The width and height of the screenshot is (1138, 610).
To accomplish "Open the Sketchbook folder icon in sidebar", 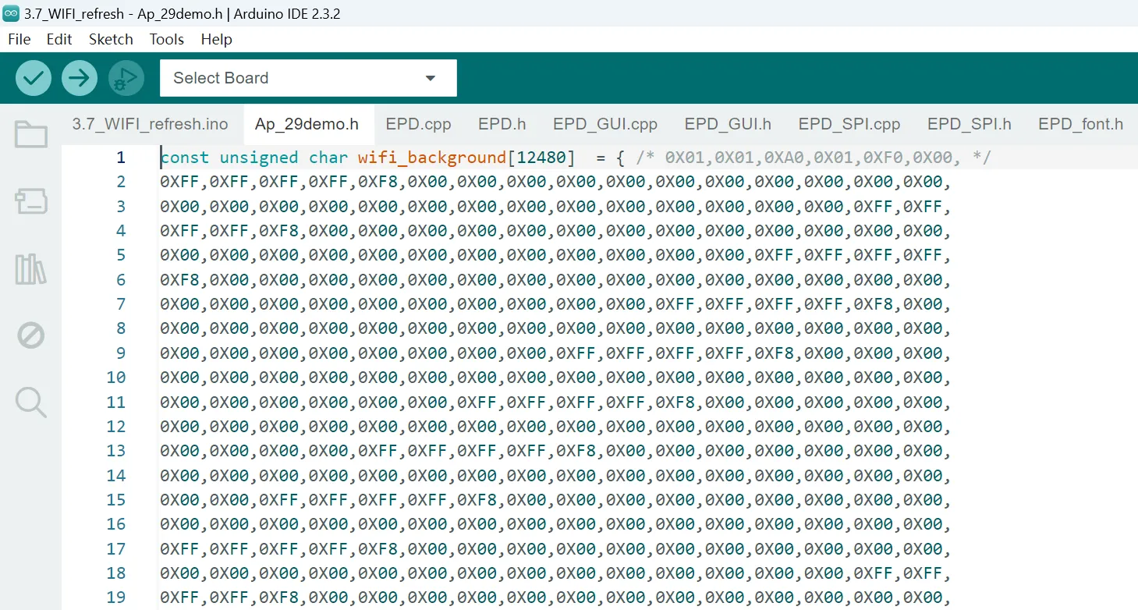I will click(x=31, y=135).
